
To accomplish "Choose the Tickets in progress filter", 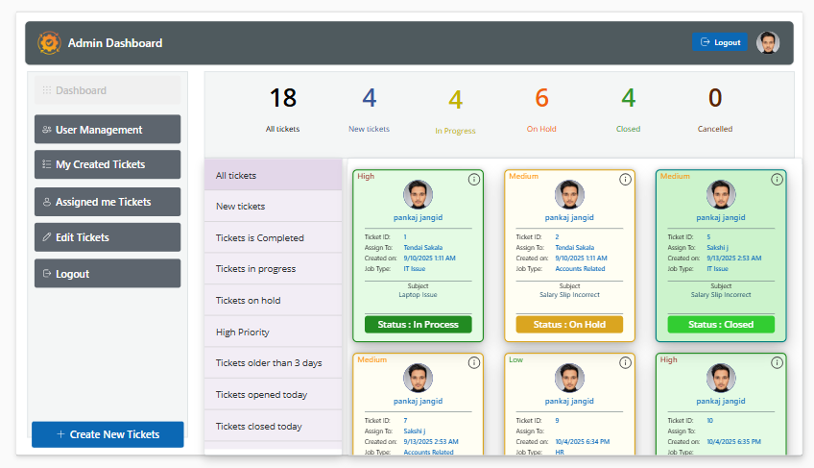I will (x=273, y=269).
